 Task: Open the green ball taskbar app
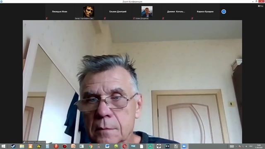(x=116, y=146)
